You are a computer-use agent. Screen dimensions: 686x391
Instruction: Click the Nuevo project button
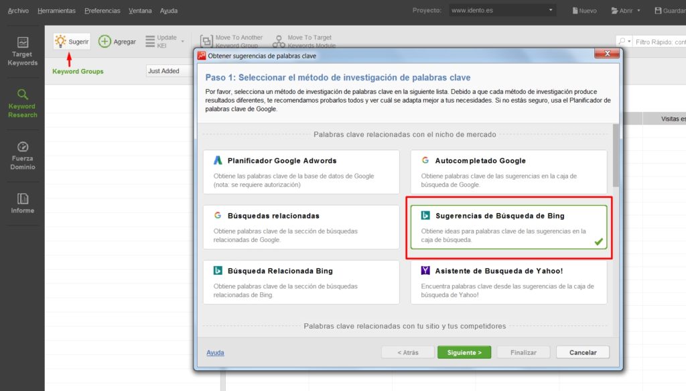(x=584, y=11)
